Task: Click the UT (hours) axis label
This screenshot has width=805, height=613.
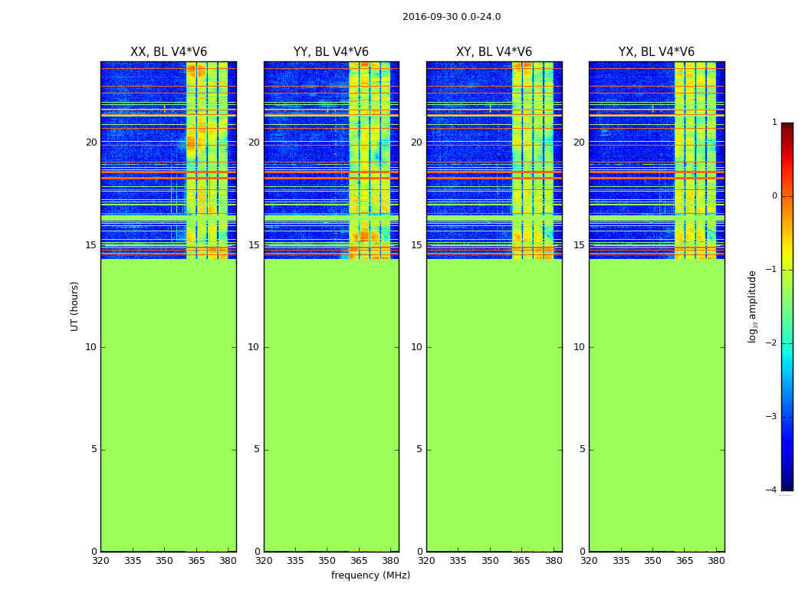Action: tap(74, 306)
